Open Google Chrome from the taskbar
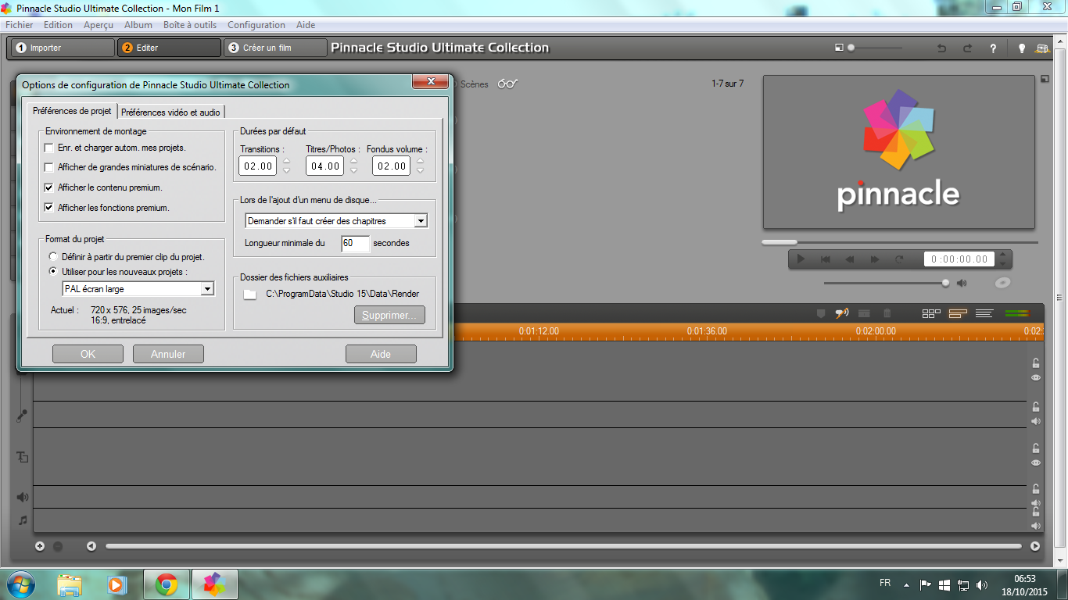 point(166,584)
